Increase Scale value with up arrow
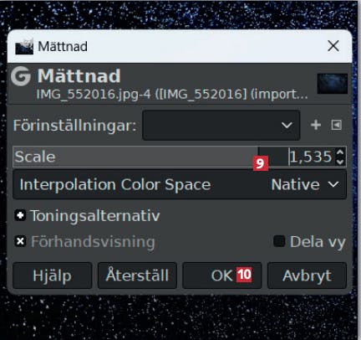The width and height of the screenshot is (361, 340). click(x=340, y=152)
